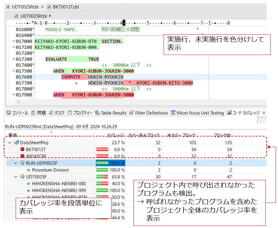Screen dimensions: 278x228
Task: Open the タスク view tab
Action: coord(56,113)
